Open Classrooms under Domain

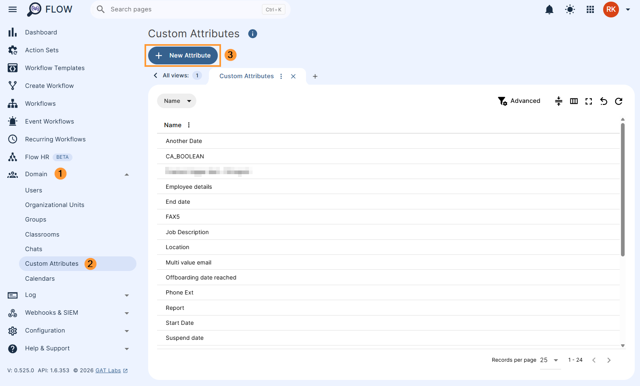coord(42,235)
